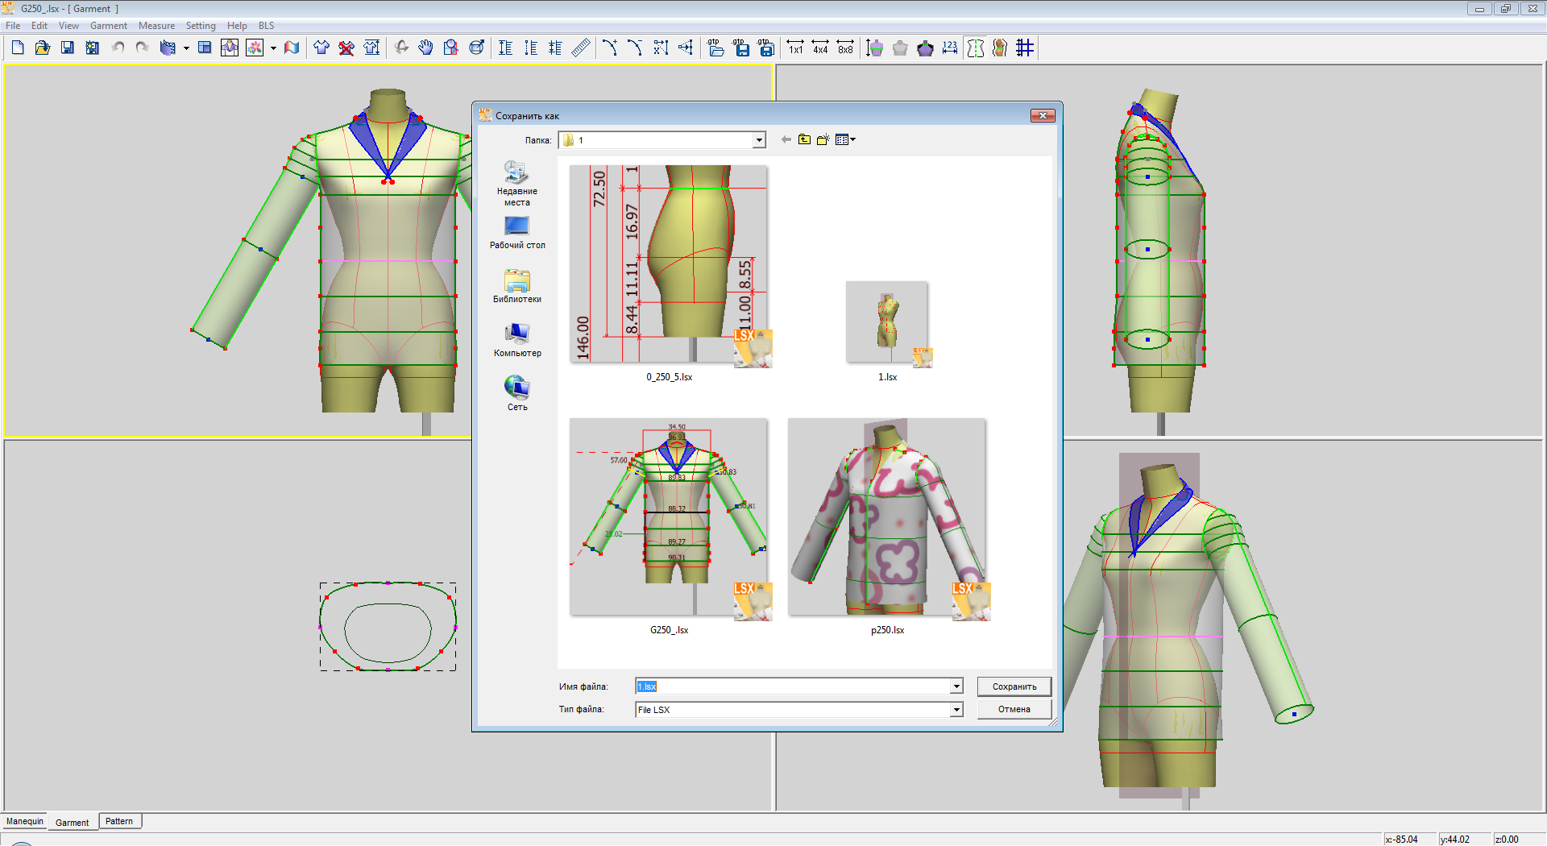The height and width of the screenshot is (846, 1547).
Task: Expand the Имя файла filename dropdown
Action: tap(956, 686)
